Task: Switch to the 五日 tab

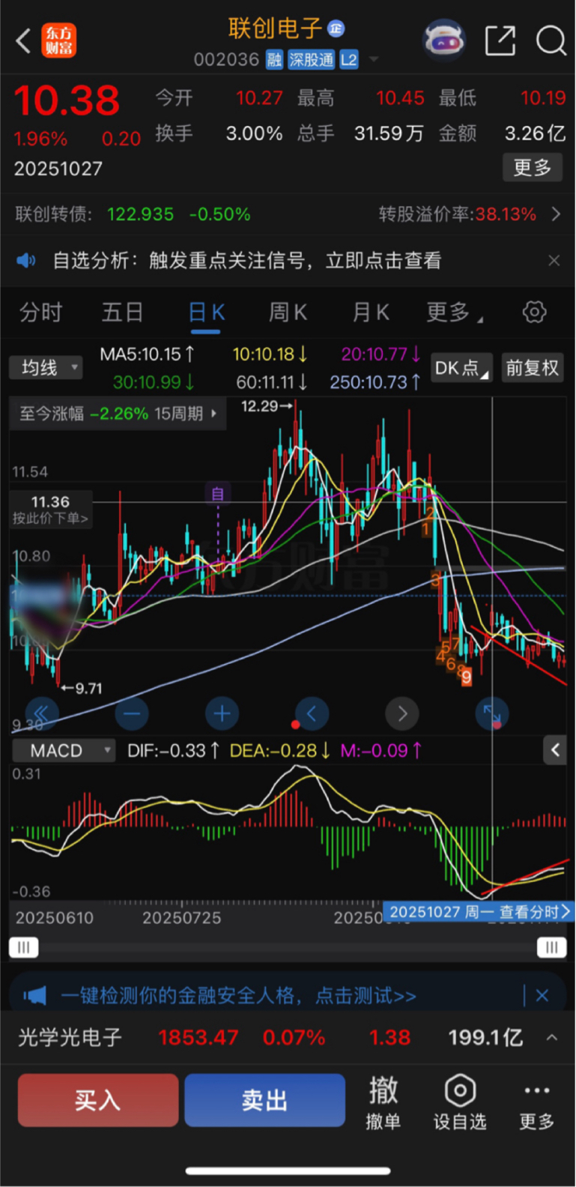Action: click(122, 312)
